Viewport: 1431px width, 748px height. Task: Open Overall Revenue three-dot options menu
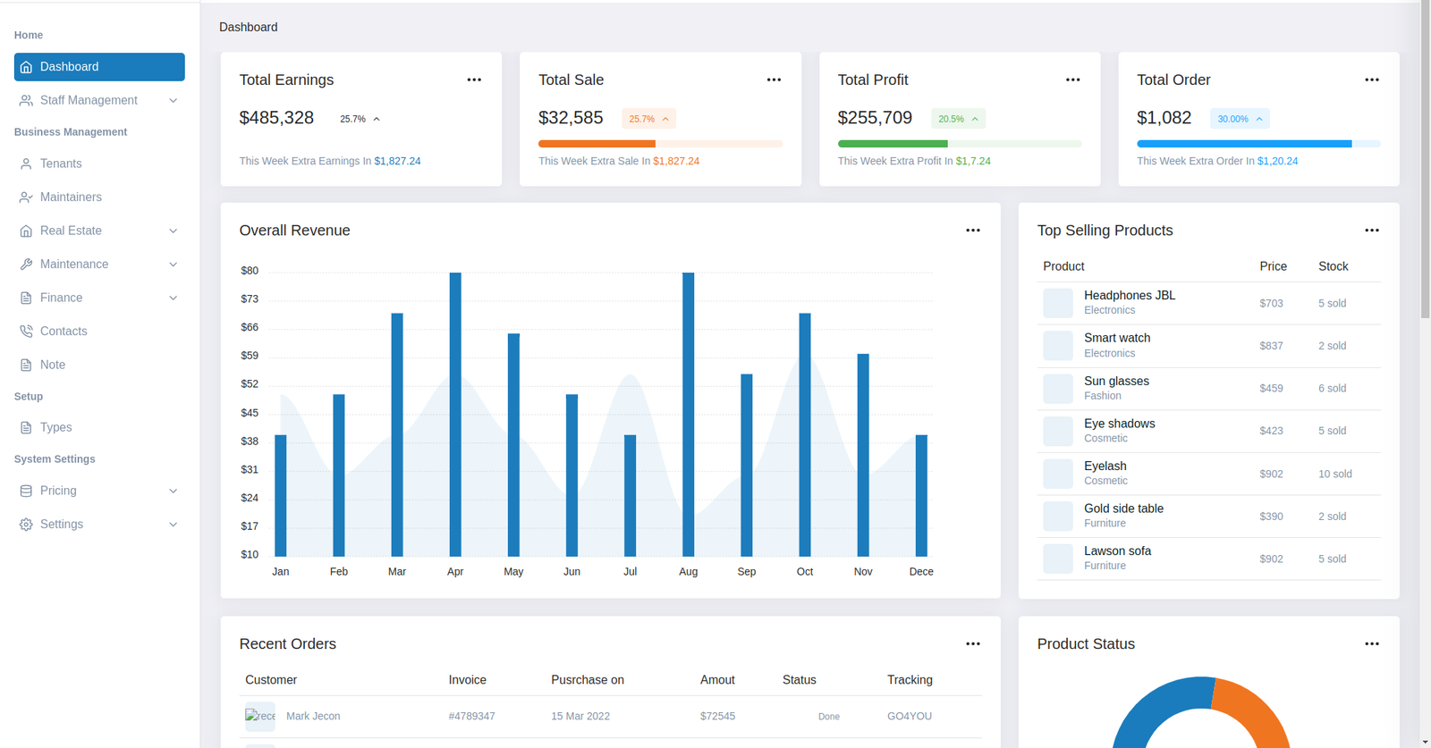pos(972,231)
